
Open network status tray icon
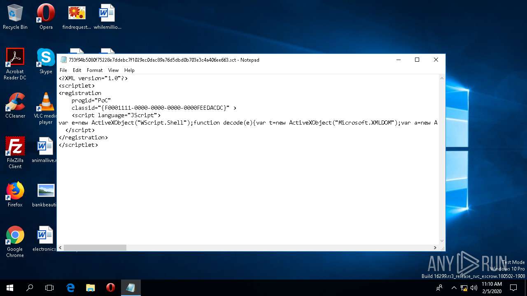tap(464, 288)
